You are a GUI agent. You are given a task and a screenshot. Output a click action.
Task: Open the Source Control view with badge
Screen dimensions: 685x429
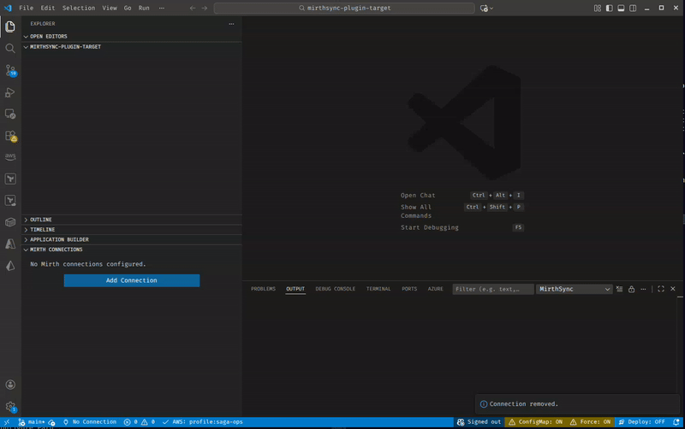click(x=10, y=70)
